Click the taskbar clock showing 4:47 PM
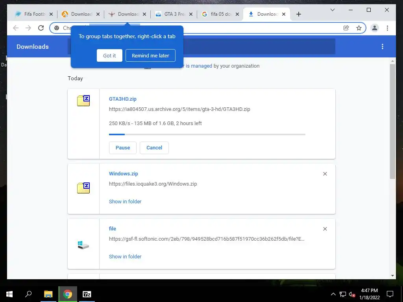Viewport: 403px width, 302px height. [369, 294]
